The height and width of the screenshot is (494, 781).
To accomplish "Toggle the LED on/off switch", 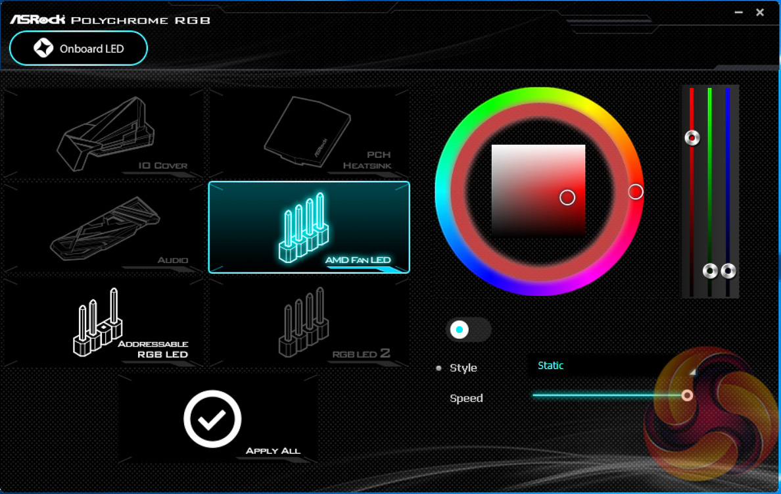I will [x=468, y=330].
